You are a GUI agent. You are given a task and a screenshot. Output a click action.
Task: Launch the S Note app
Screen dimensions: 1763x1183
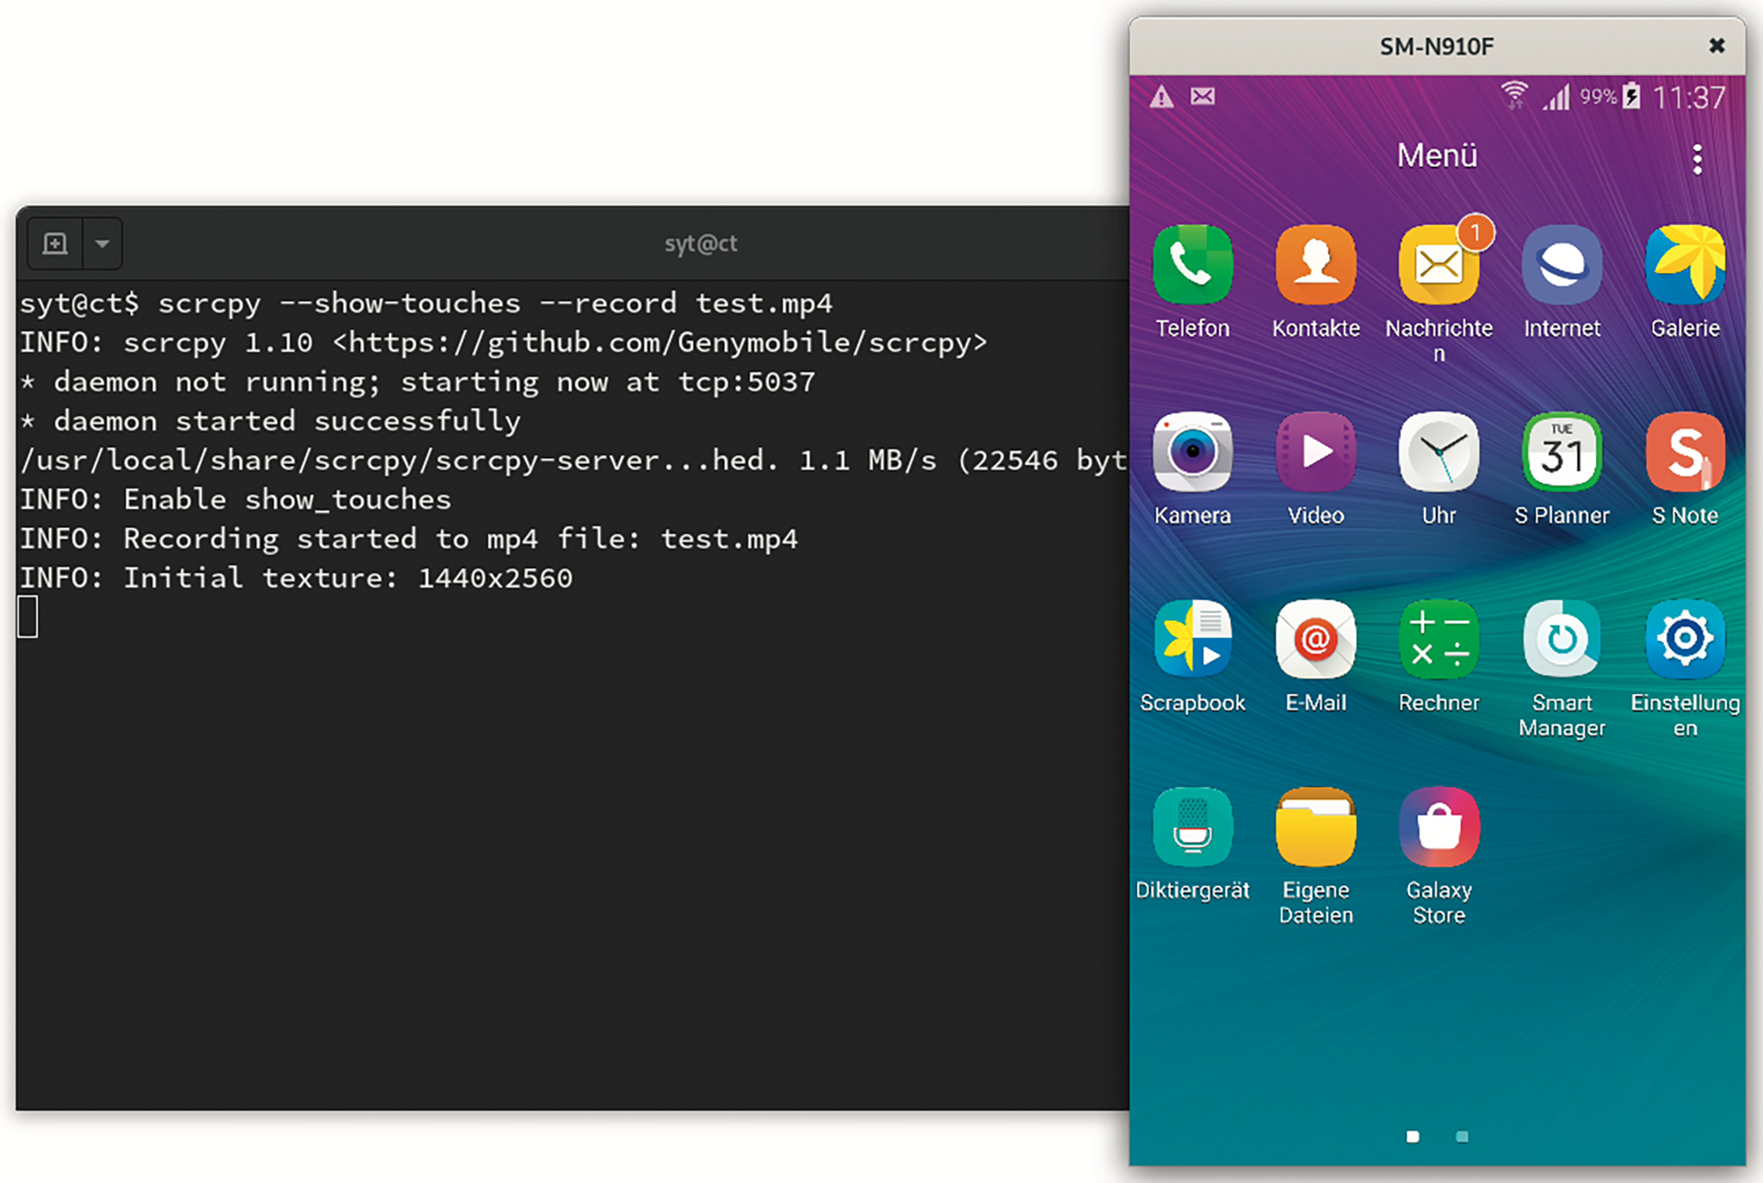point(1685,452)
